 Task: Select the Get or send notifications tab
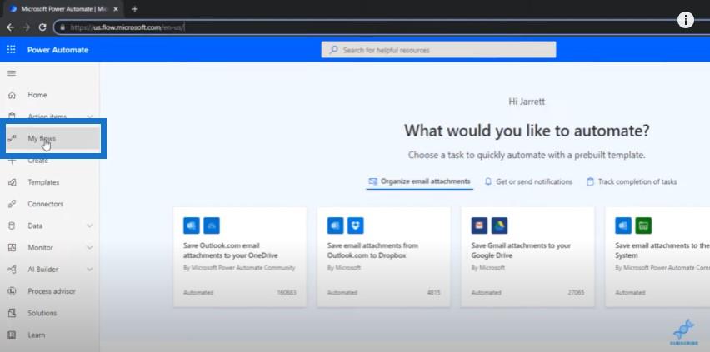pos(528,181)
